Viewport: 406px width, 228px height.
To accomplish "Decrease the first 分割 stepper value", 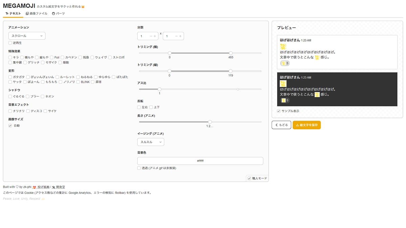I will (151, 36).
